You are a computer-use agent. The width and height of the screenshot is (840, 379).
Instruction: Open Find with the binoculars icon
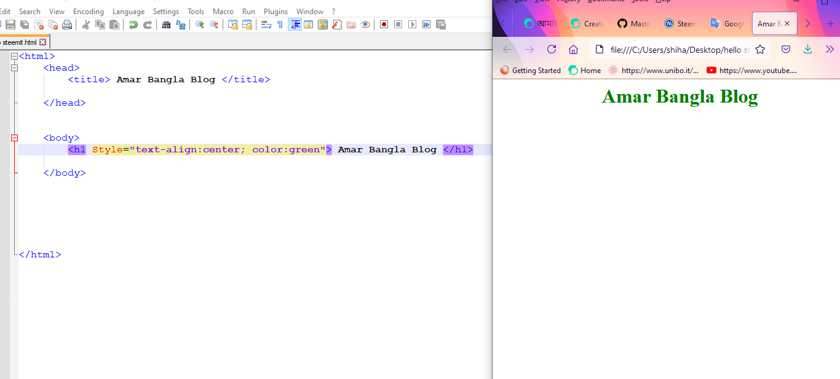point(167,25)
